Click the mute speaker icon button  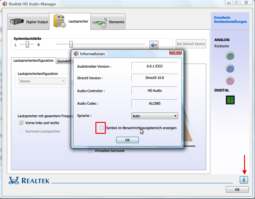click(154, 45)
